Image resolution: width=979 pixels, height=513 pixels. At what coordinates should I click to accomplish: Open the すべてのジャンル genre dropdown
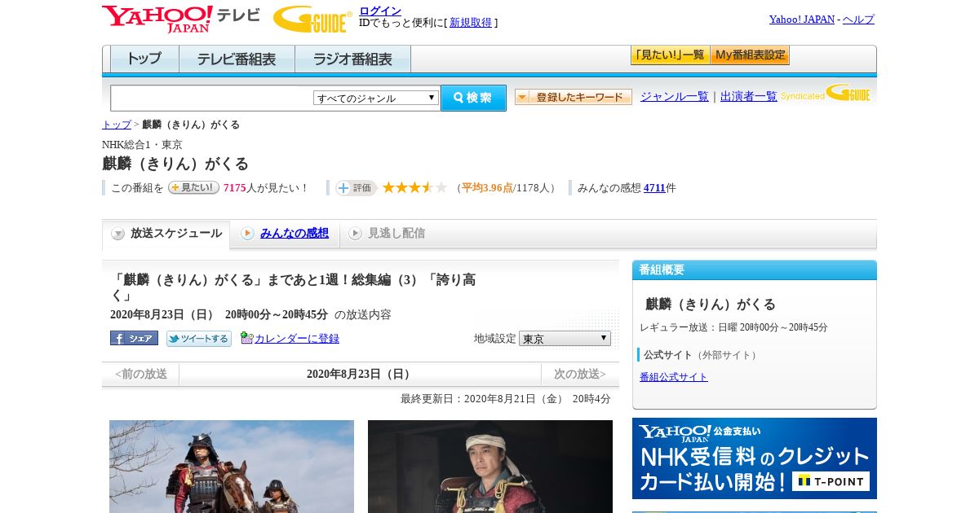tap(376, 98)
